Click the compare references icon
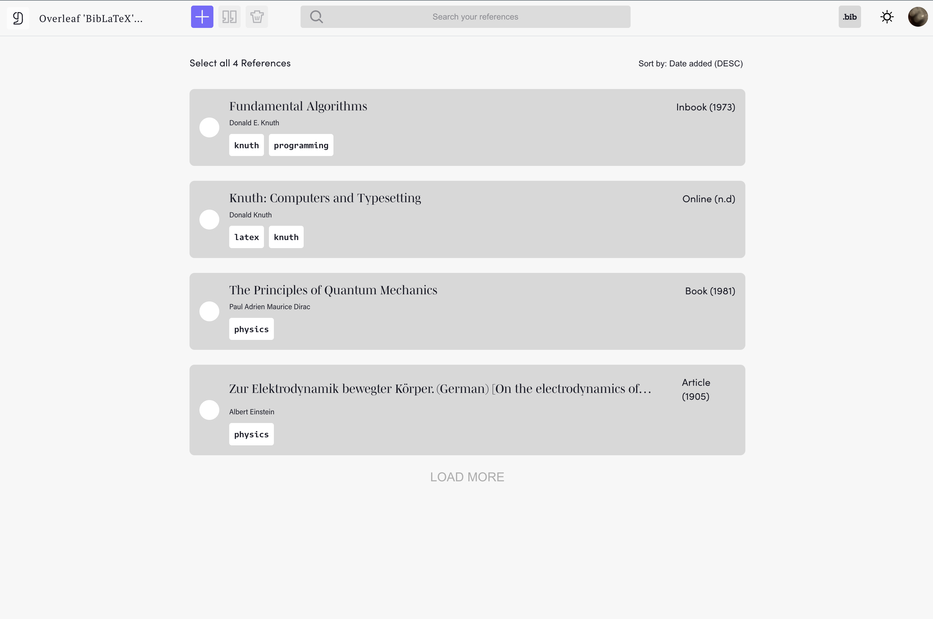933x619 pixels. (x=230, y=17)
